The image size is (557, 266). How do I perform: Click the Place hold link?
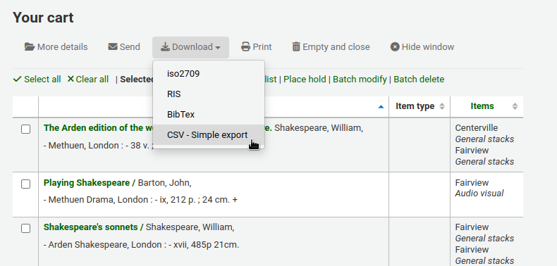tap(305, 79)
